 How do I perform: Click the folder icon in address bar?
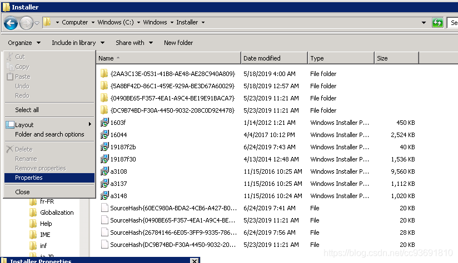coord(47,22)
